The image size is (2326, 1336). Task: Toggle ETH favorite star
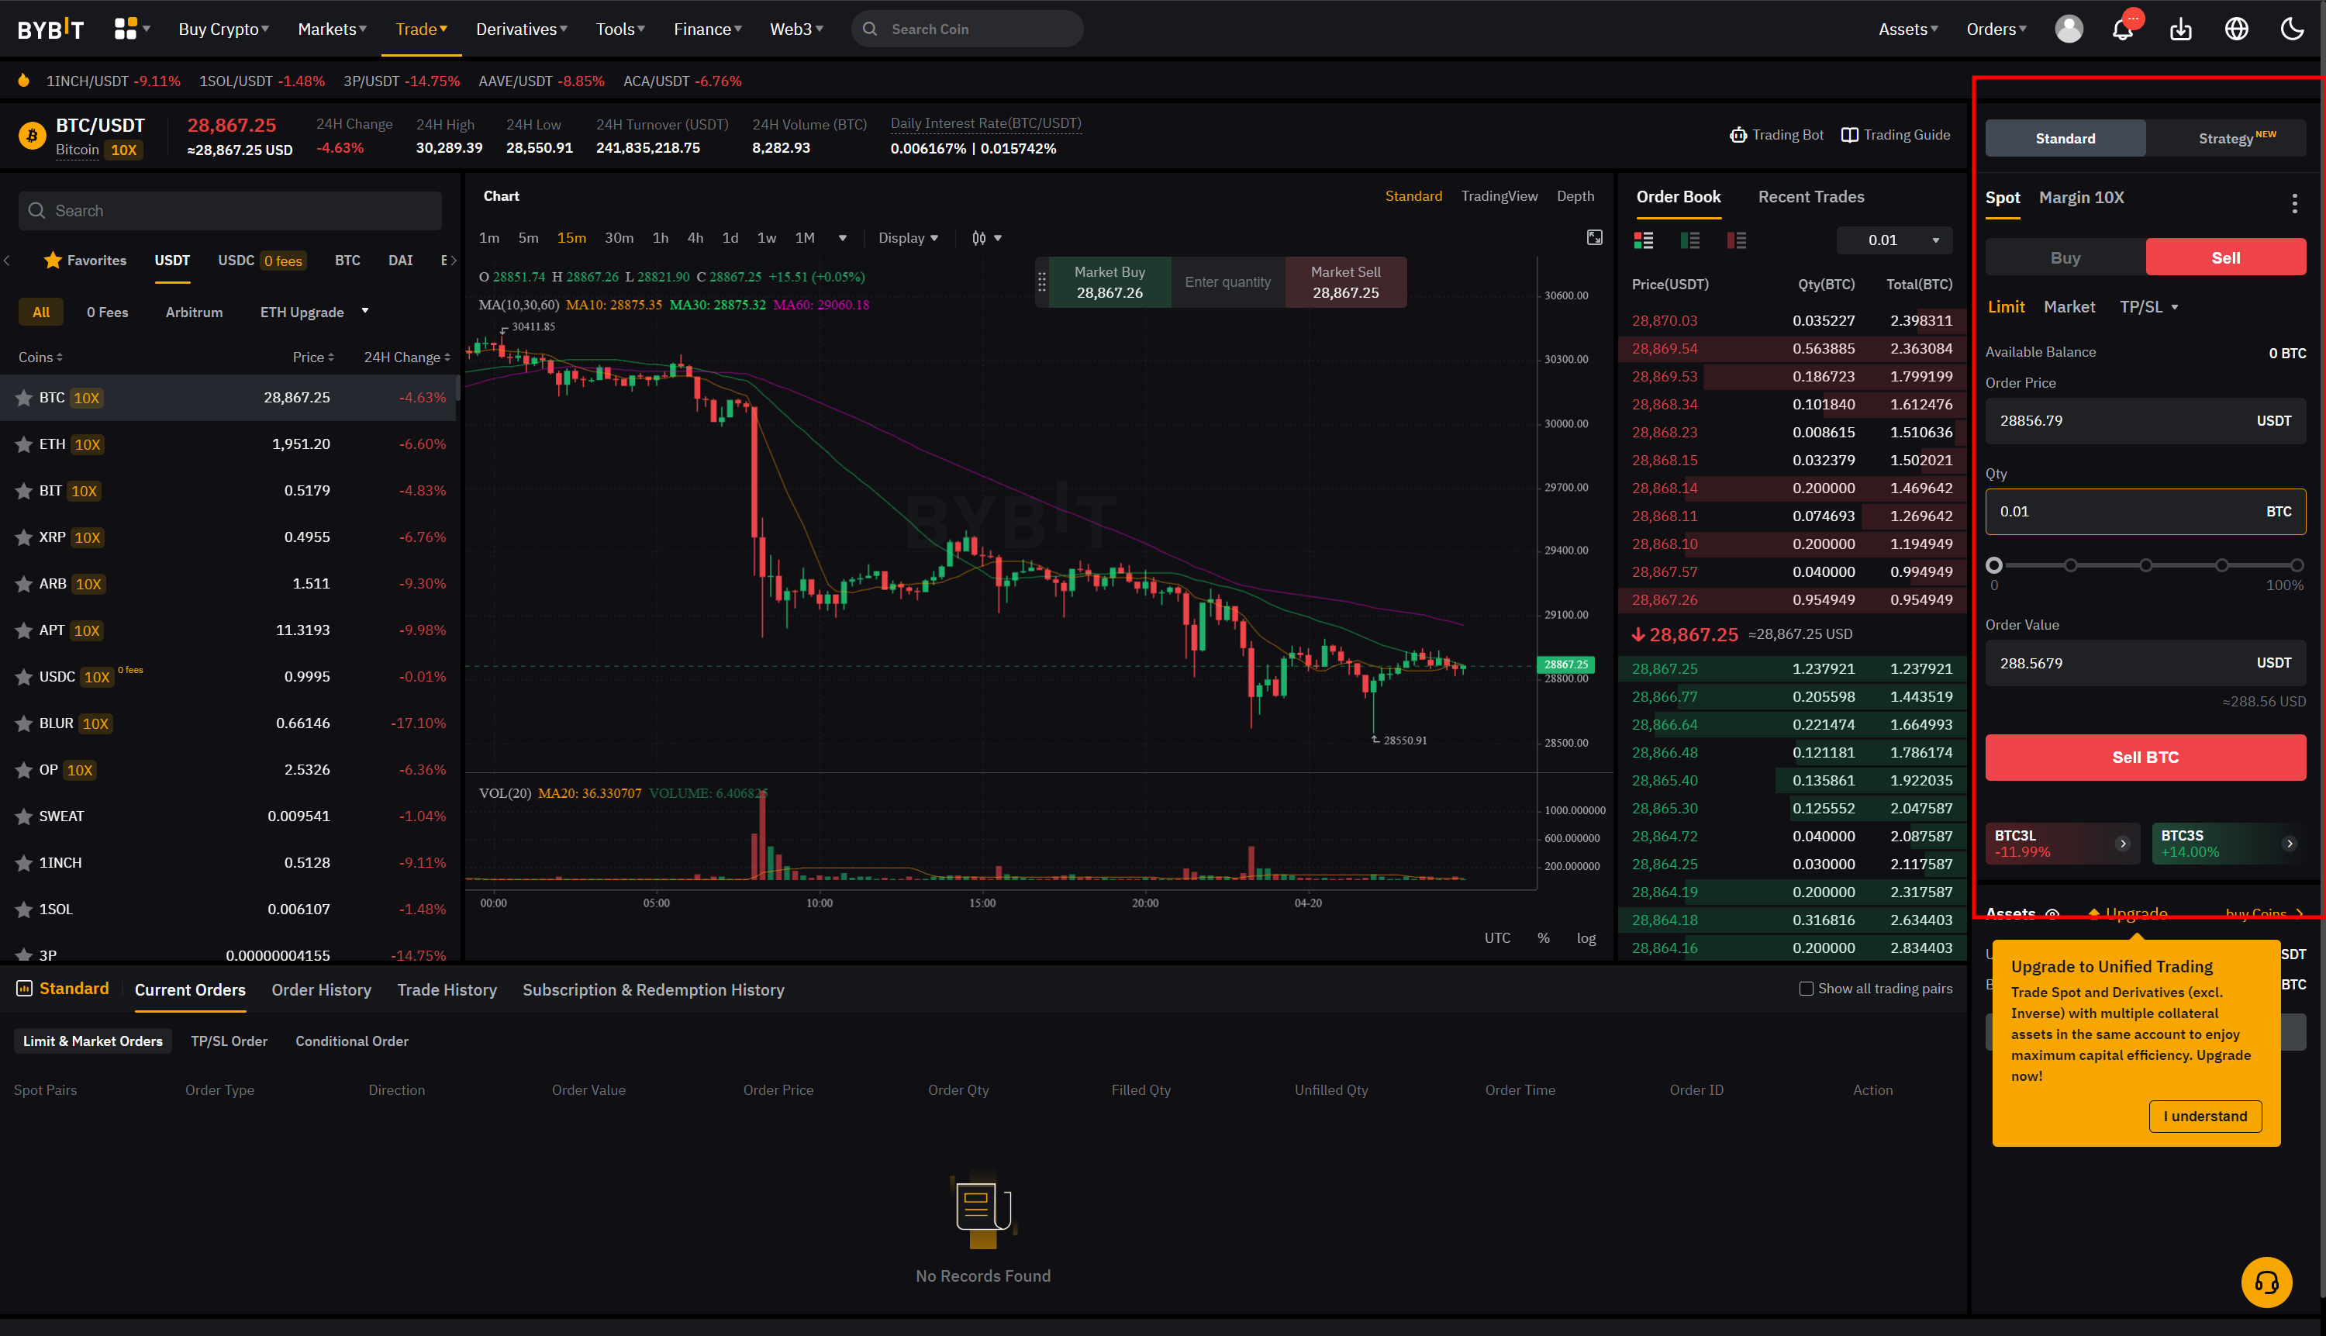click(x=24, y=444)
